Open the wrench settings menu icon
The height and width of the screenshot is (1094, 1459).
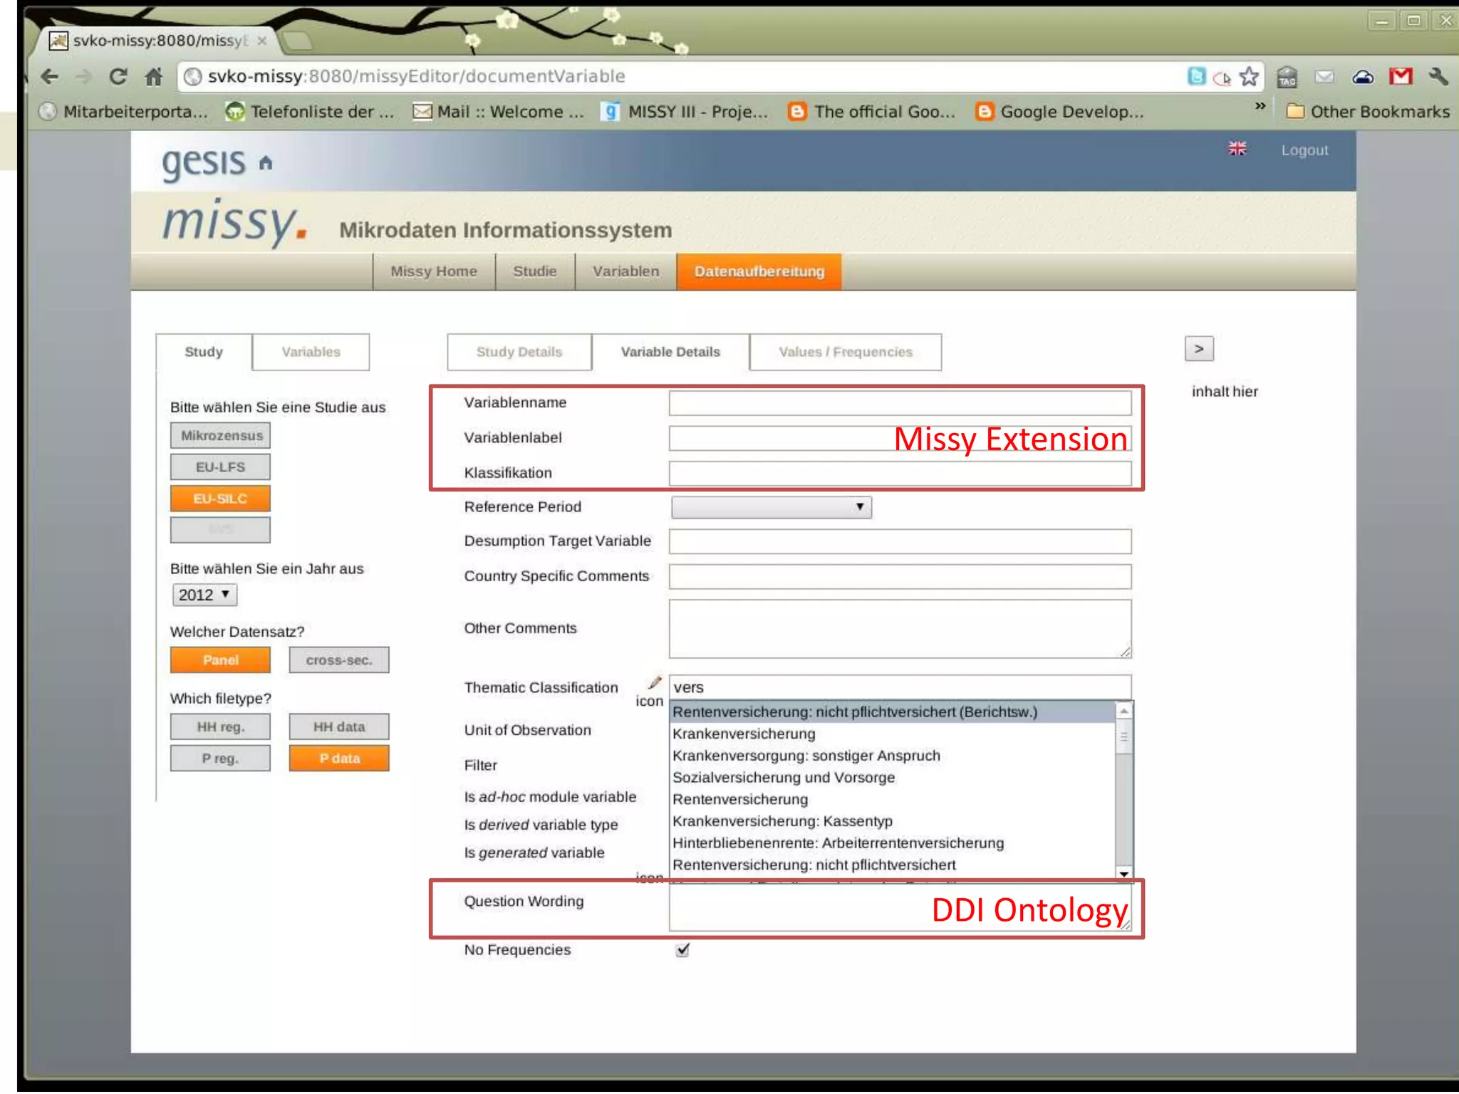1438,76
